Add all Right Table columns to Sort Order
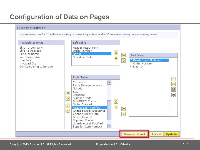This screenshot has width=200, height=150. [x=123, y=109]
